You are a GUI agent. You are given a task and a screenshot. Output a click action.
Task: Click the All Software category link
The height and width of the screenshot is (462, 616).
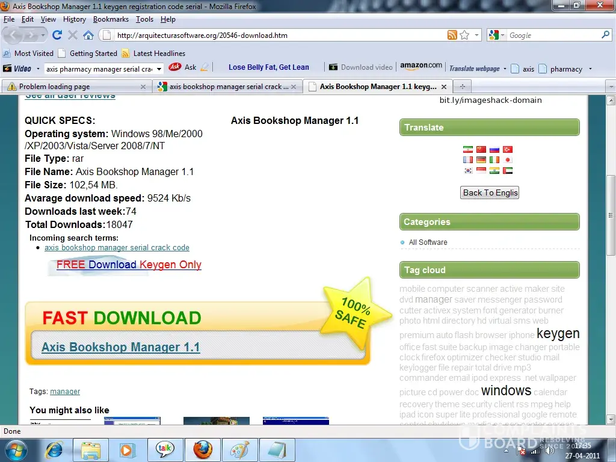click(428, 242)
